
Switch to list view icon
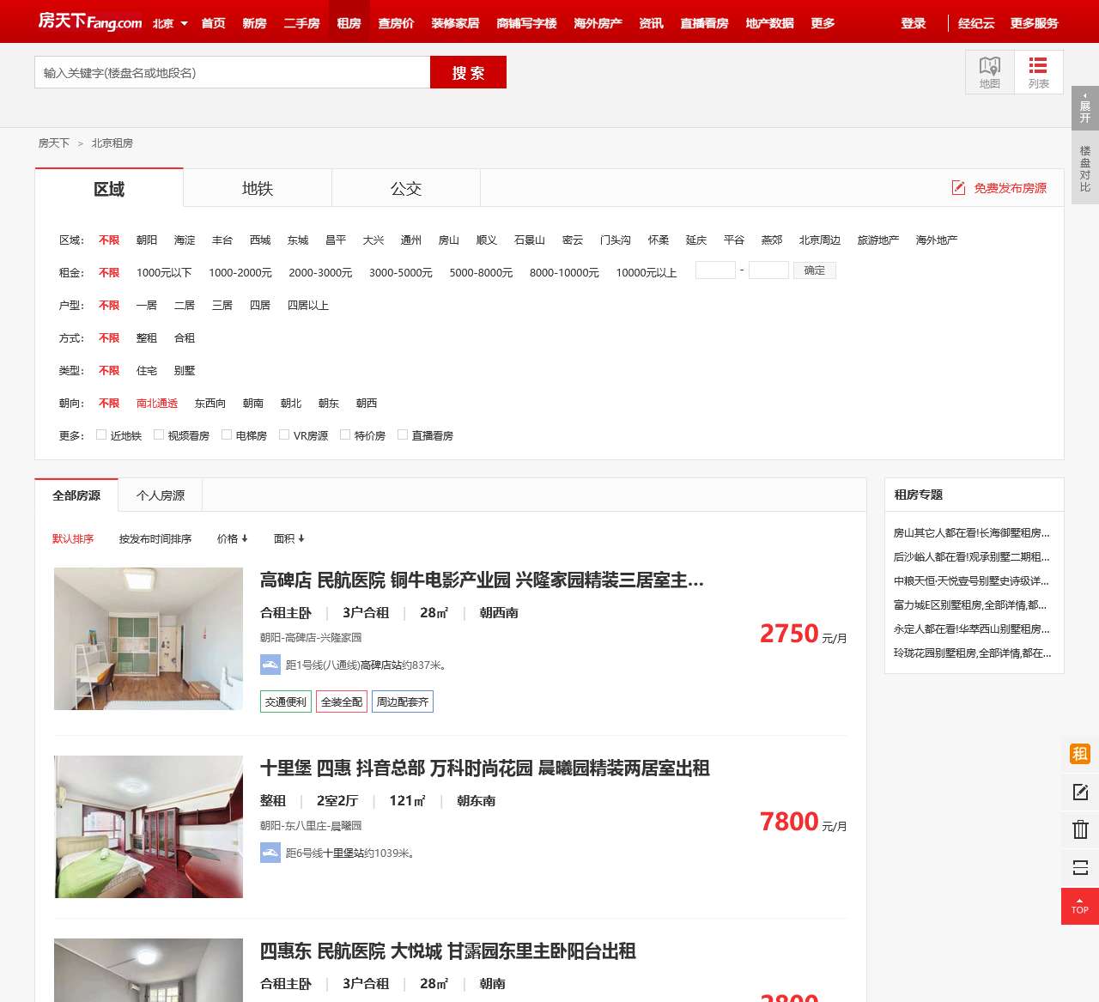click(x=1038, y=72)
